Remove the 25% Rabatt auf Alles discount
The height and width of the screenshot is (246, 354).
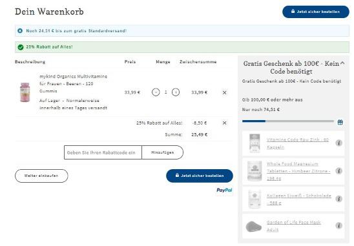tap(224, 123)
